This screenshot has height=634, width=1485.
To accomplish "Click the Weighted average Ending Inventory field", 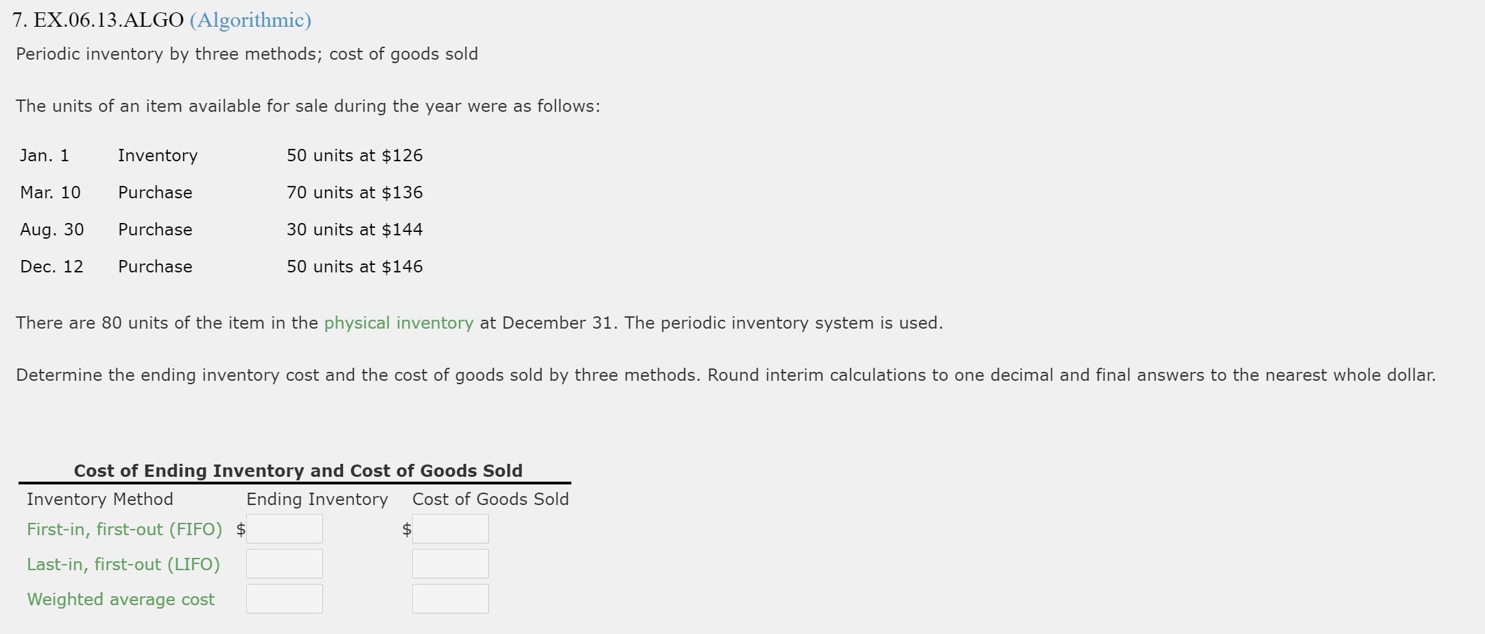I will coord(284,598).
